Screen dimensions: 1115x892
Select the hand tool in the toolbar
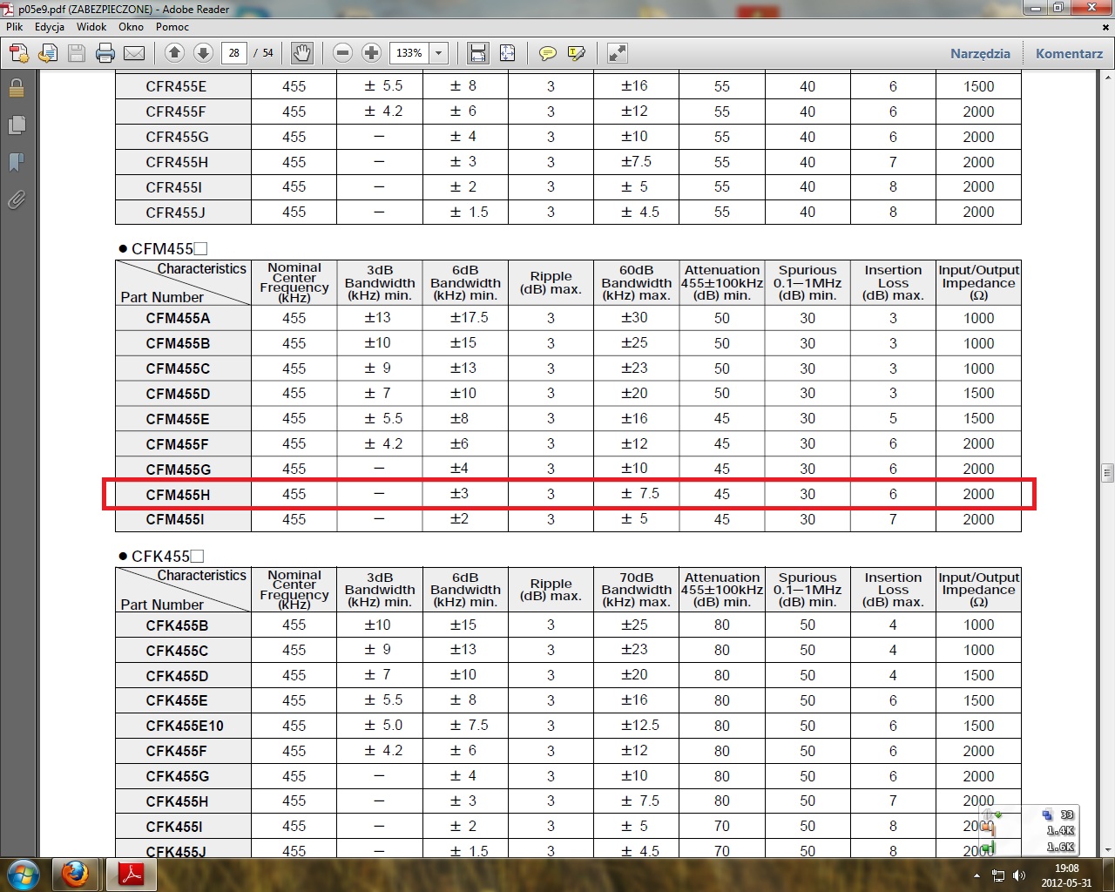(301, 53)
